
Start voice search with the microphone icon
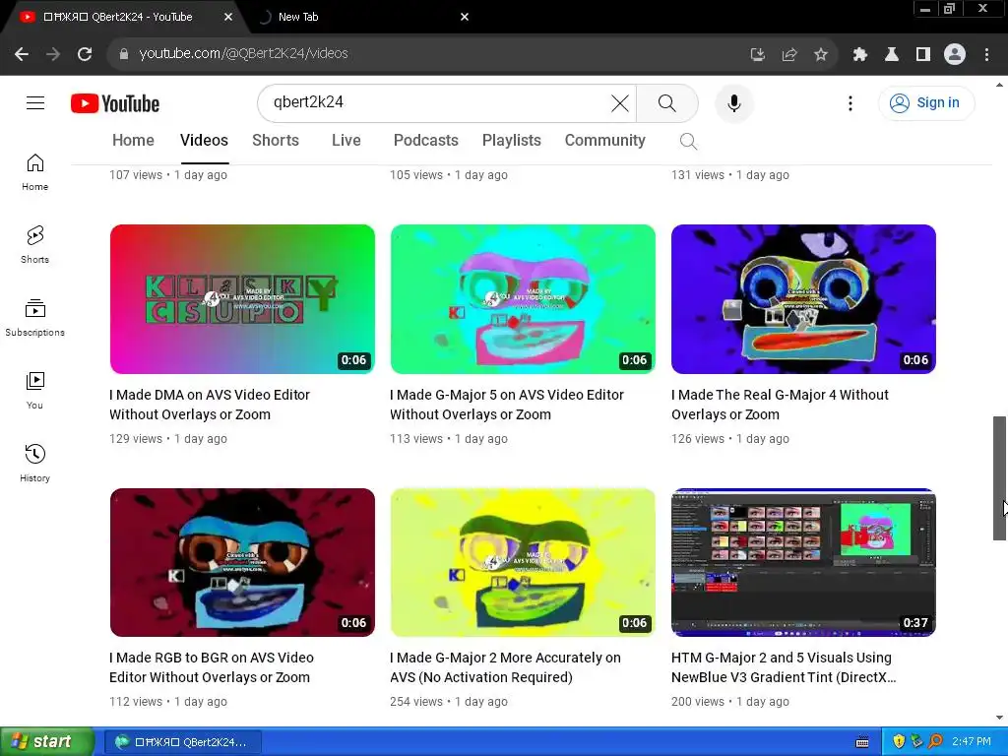(733, 102)
